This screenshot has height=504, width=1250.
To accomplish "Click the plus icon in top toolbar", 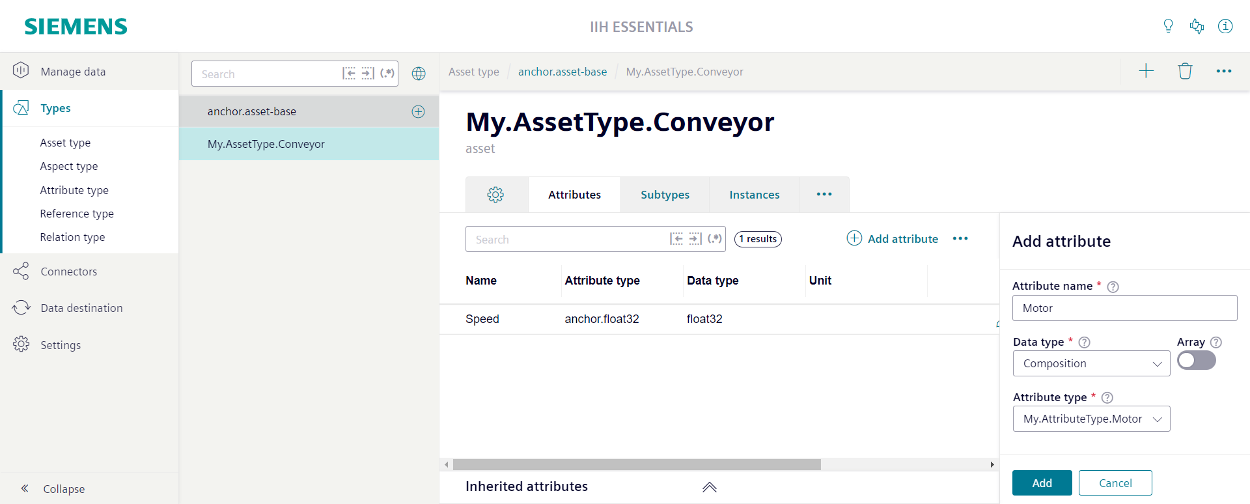I will pyautogui.click(x=1146, y=71).
